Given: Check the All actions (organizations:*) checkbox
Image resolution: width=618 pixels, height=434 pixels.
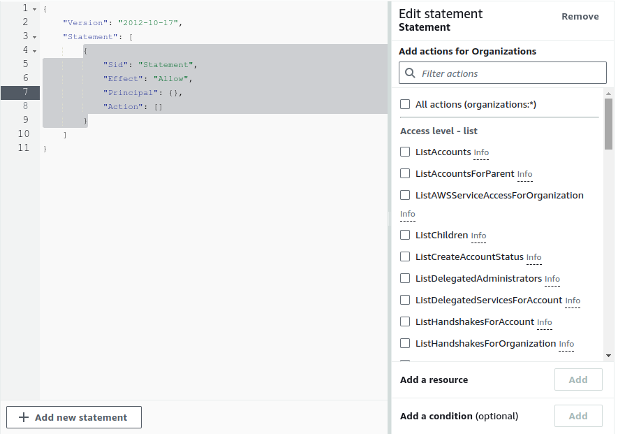Looking at the screenshot, I should (x=405, y=104).
